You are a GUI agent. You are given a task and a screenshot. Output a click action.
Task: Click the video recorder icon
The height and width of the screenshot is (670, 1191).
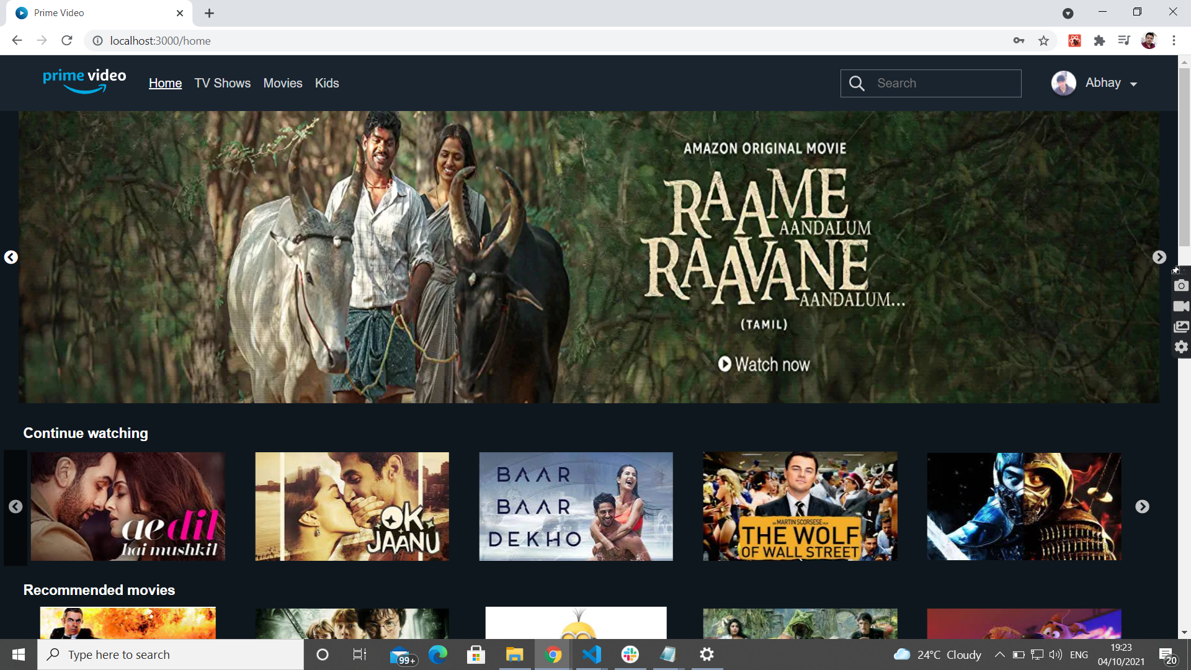pos(1181,306)
